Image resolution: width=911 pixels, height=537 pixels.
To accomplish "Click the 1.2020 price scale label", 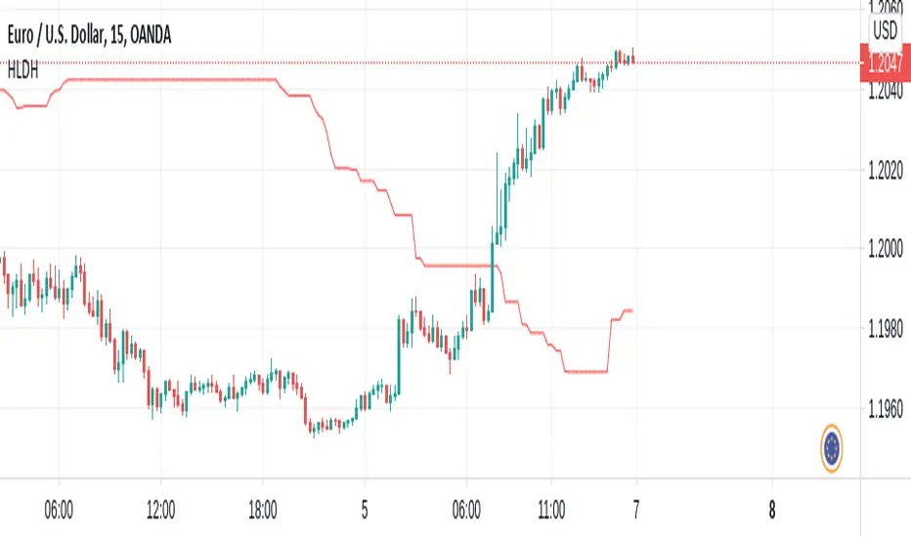I will [x=885, y=172].
